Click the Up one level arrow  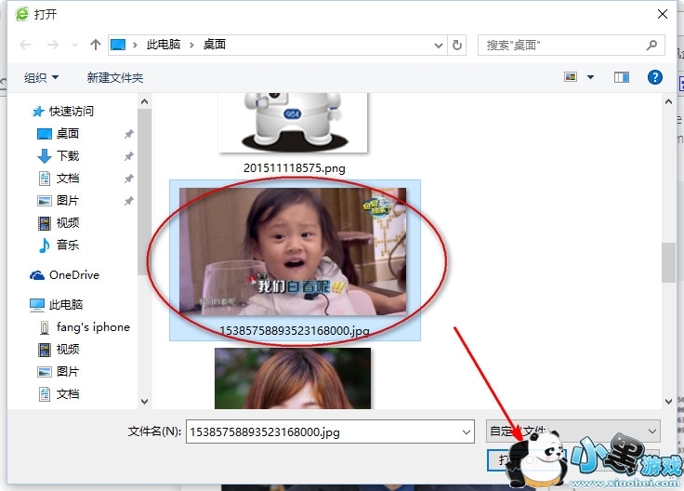tap(96, 45)
